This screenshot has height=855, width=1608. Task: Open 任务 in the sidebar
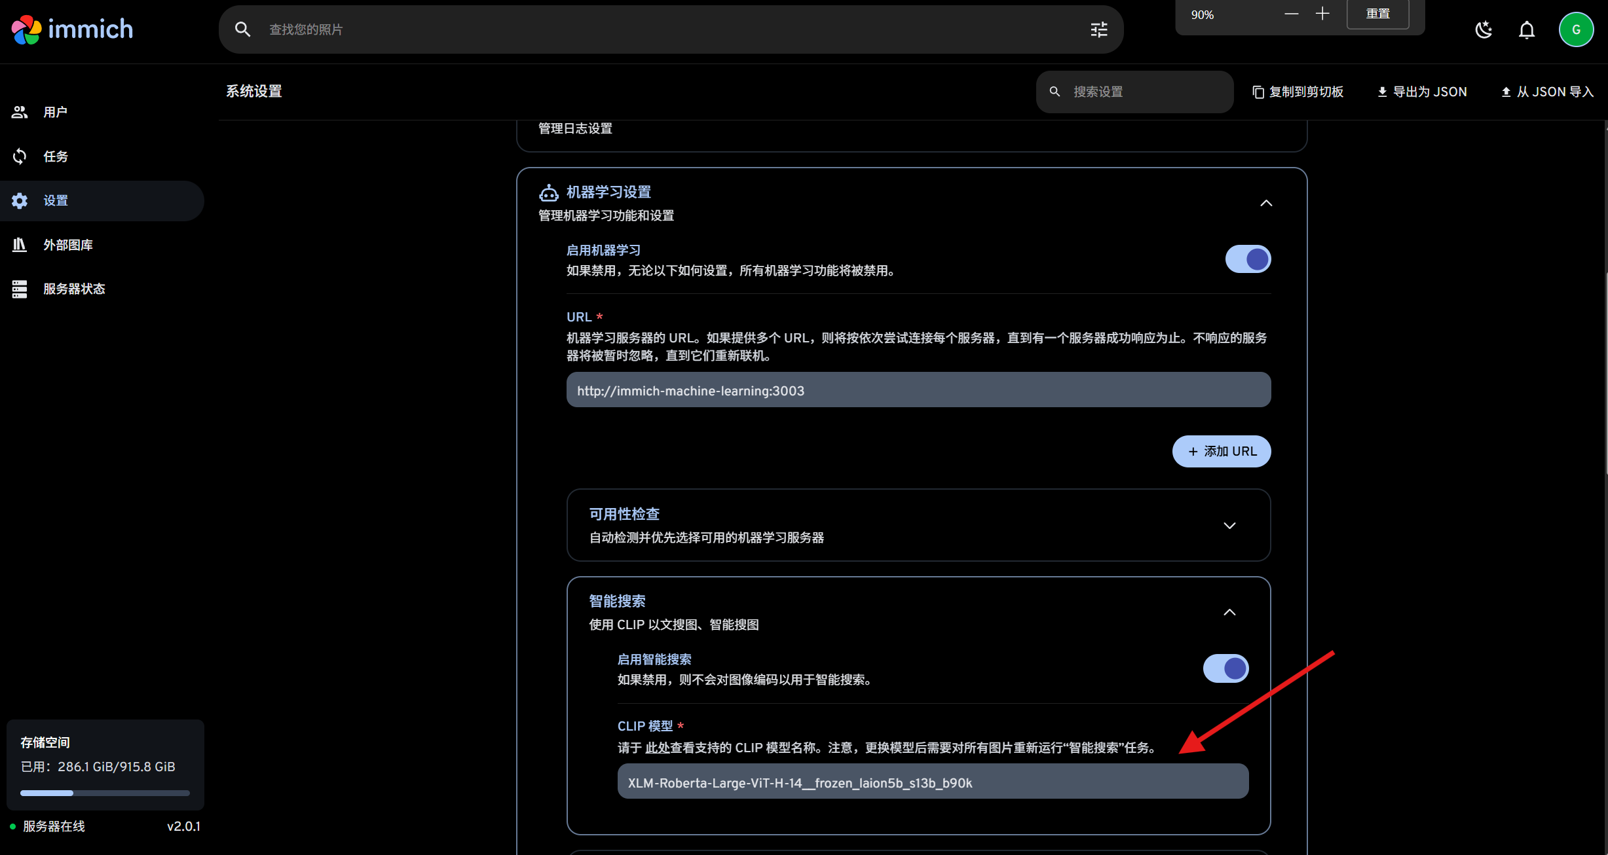tap(56, 156)
